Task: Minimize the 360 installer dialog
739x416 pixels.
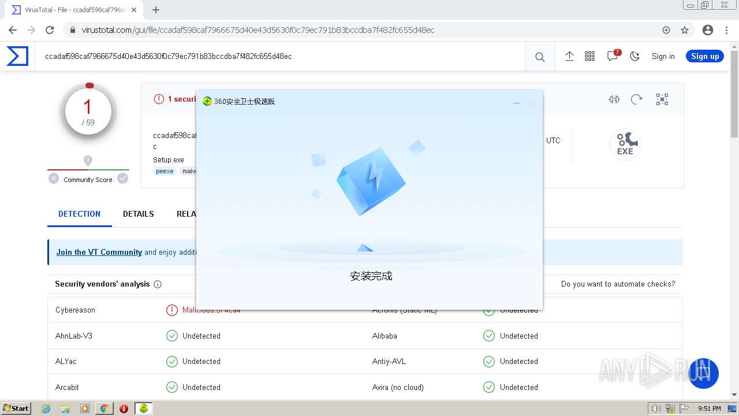Action: (x=517, y=103)
